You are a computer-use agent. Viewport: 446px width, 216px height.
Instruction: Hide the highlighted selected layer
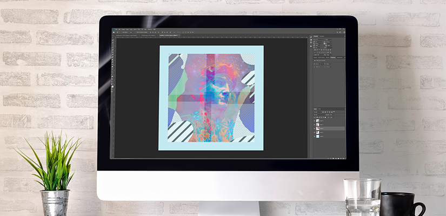coord(314,129)
